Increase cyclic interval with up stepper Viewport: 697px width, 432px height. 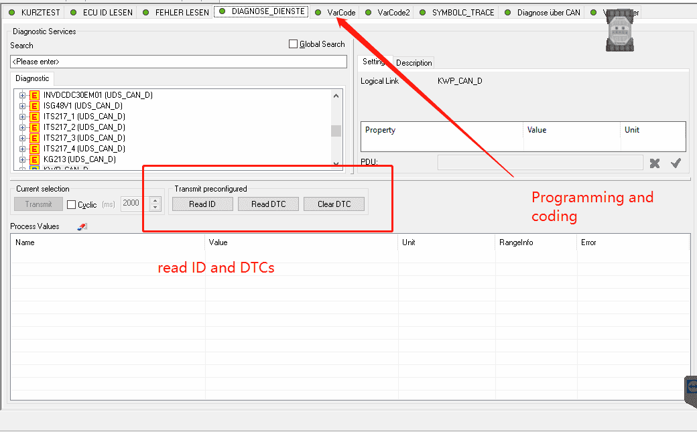tap(155, 200)
